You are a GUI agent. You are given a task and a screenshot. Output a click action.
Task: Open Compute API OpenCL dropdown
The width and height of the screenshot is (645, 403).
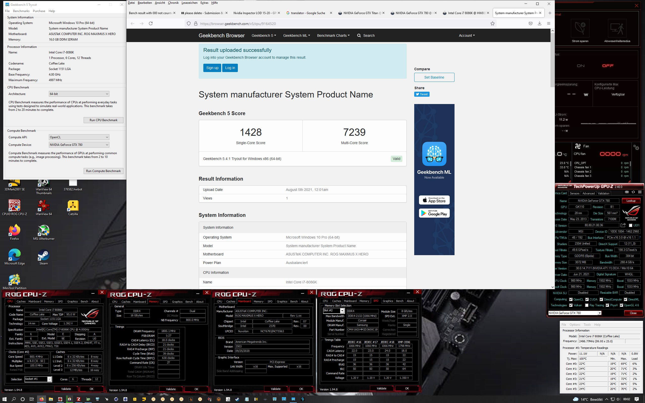(x=79, y=137)
